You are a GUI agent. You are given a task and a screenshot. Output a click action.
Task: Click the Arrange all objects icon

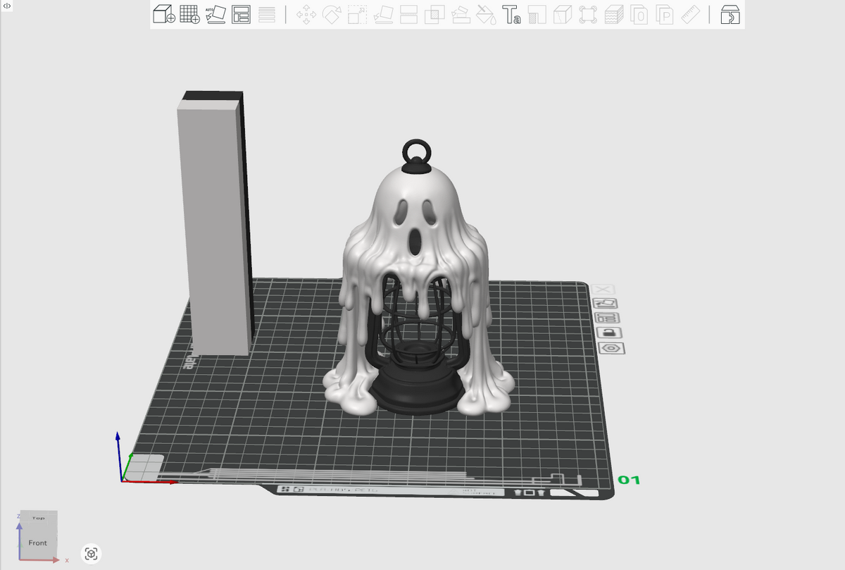tap(241, 14)
